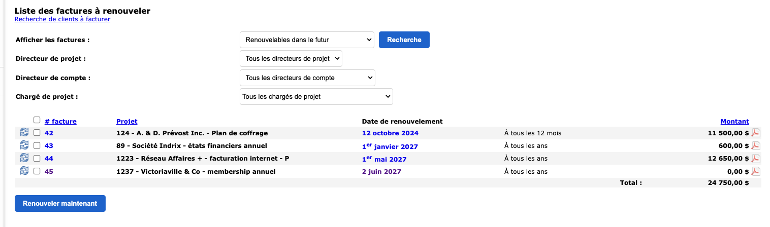Image resolution: width=770 pixels, height=227 pixels.
Task: Open the 'Recherche de clients à facturer' link
Action: click(x=62, y=19)
